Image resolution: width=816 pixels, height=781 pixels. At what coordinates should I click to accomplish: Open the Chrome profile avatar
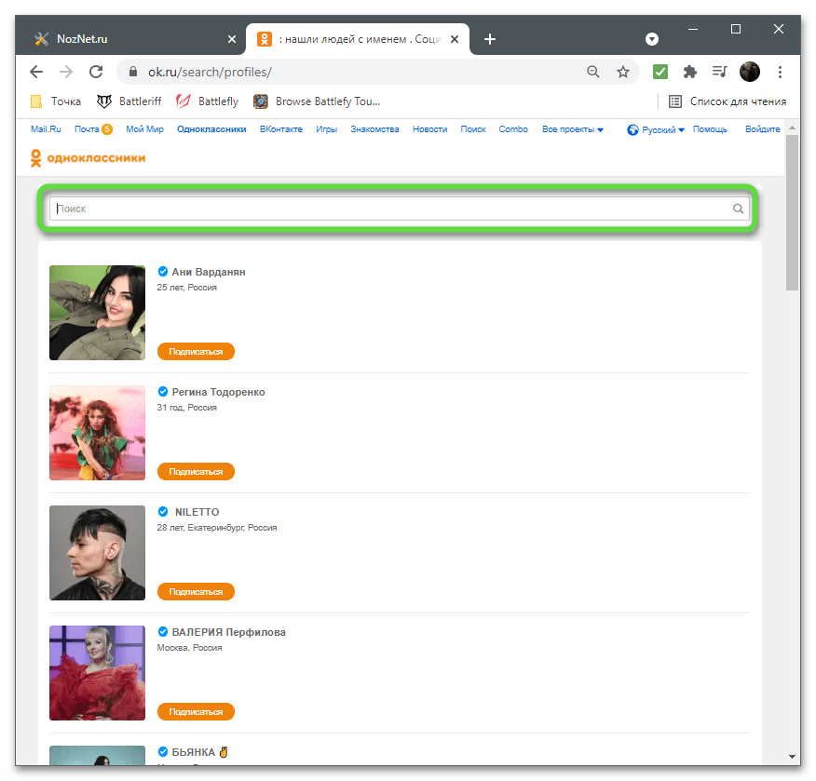(x=750, y=72)
